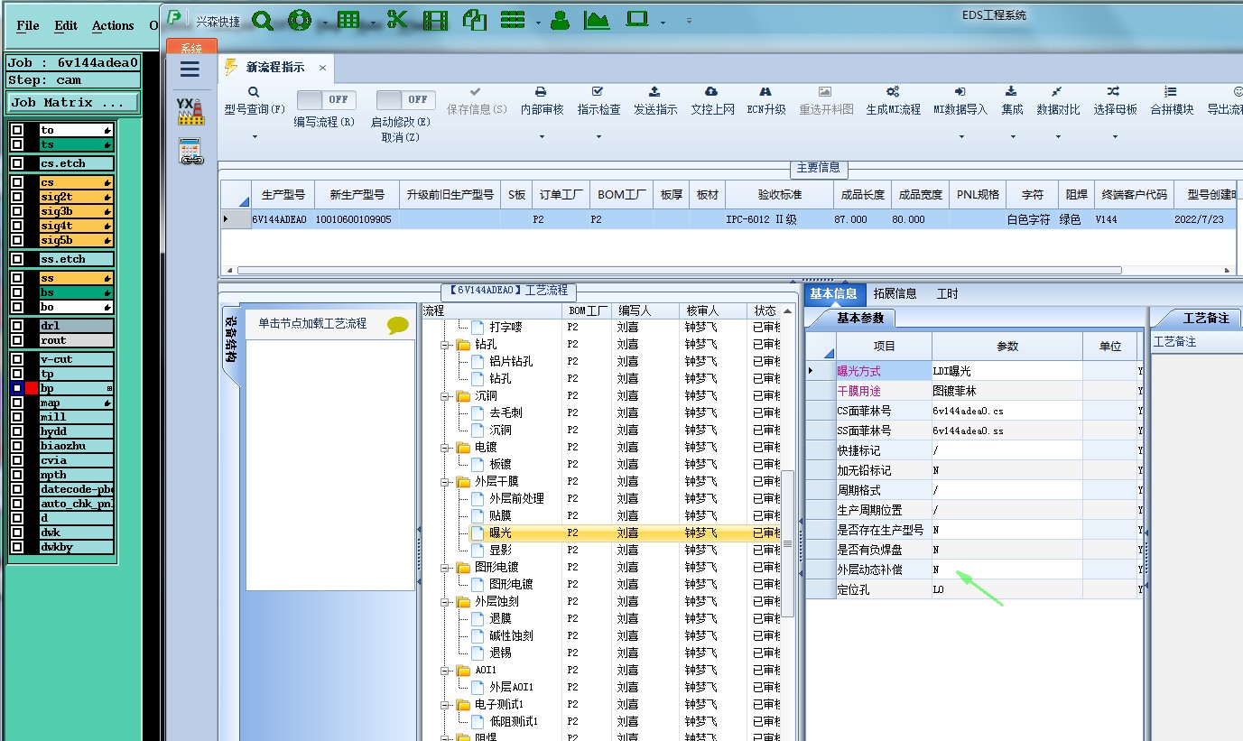Image resolution: width=1243 pixels, height=741 pixels.
Task: Click 集成 download tool
Action: (1012, 101)
